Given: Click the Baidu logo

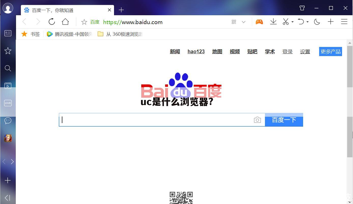Looking at the screenshot, I should [x=181, y=86].
